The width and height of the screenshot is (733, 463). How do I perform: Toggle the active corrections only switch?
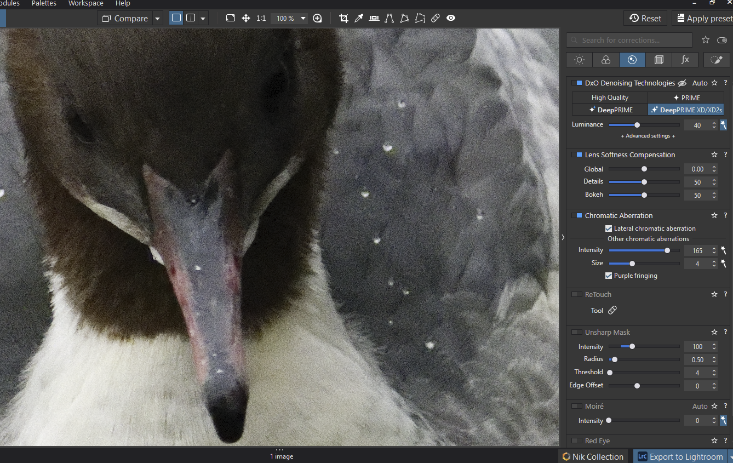pos(722,40)
